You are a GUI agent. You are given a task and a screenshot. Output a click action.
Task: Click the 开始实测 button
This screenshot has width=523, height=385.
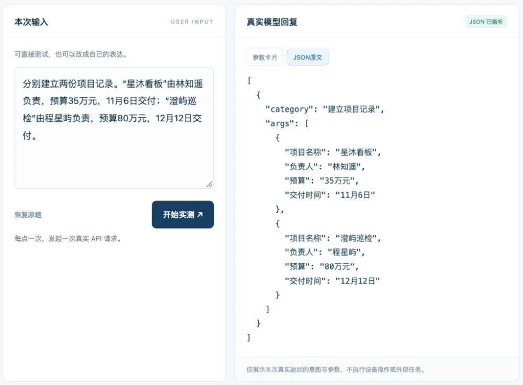(183, 214)
